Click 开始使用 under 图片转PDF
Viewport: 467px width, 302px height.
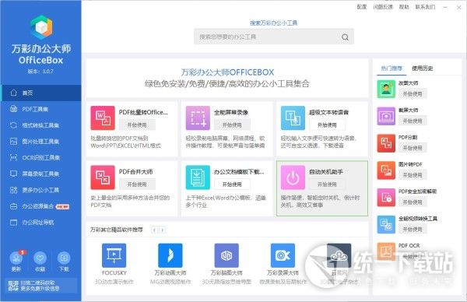pyautogui.click(x=413, y=175)
